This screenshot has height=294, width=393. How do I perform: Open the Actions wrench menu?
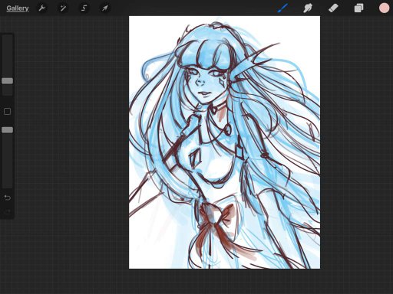pyautogui.click(x=41, y=8)
